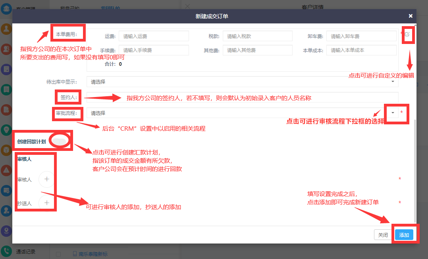Tick the checkbox beside 南乐泰隆新标 row
This screenshot has height=259, width=428.
point(58,254)
